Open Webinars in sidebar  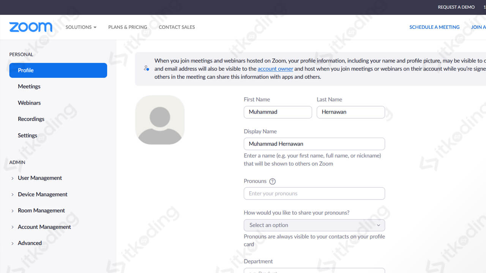tap(29, 103)
